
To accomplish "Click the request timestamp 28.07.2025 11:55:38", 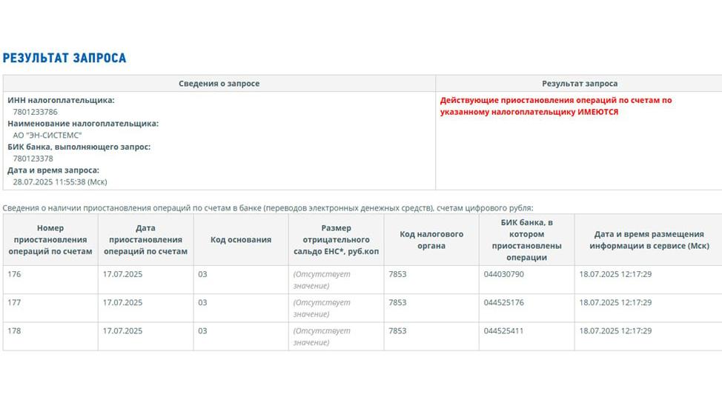I will coord(60,182).
